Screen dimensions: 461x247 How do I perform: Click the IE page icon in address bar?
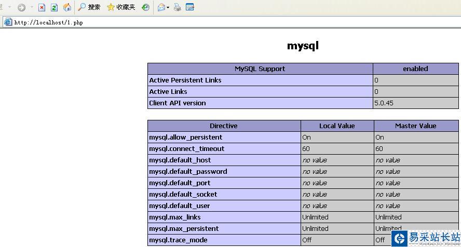[8, 22]
